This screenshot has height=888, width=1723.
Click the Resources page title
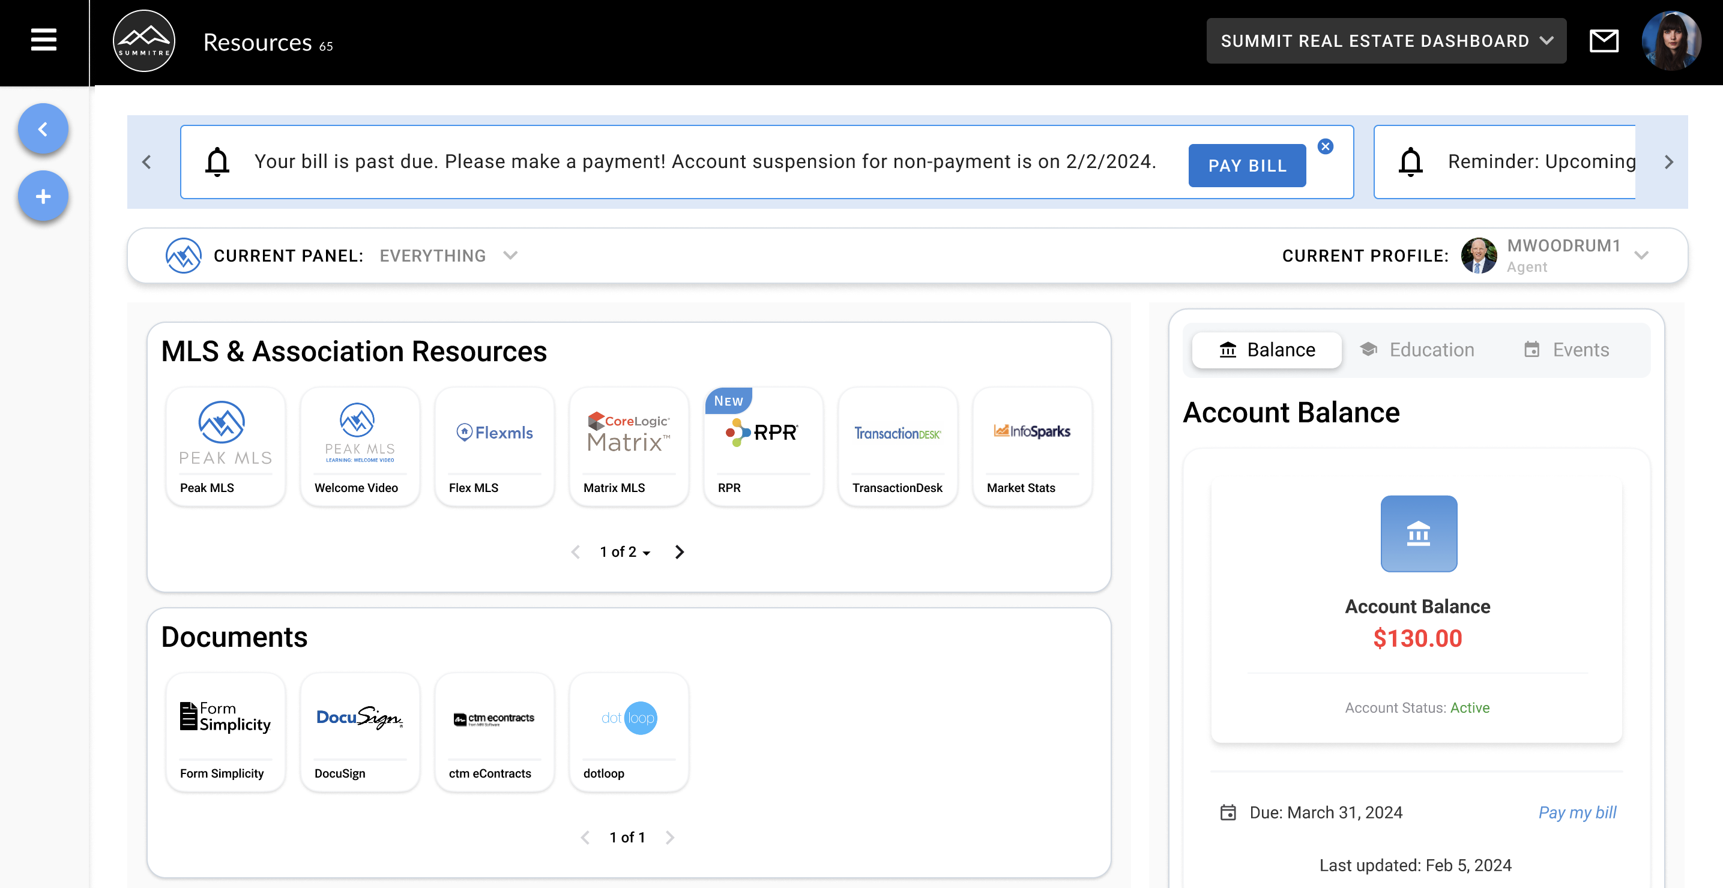pyautogui.click(x=258, y=42)
